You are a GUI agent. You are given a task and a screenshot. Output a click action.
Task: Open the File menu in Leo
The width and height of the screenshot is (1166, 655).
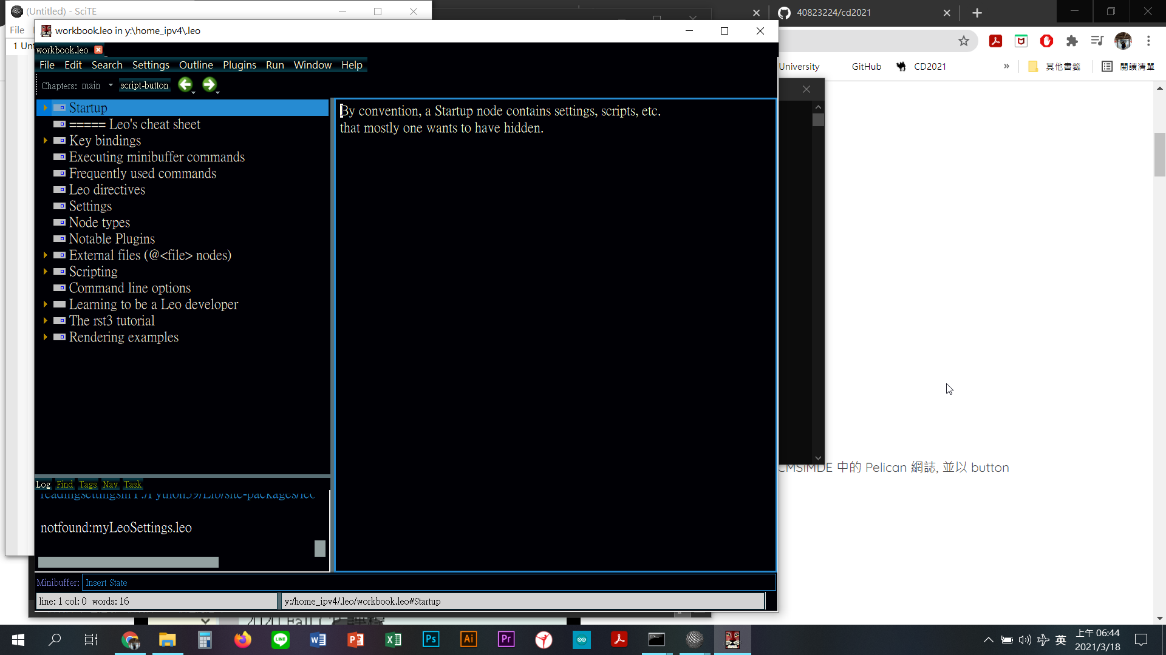47,65
